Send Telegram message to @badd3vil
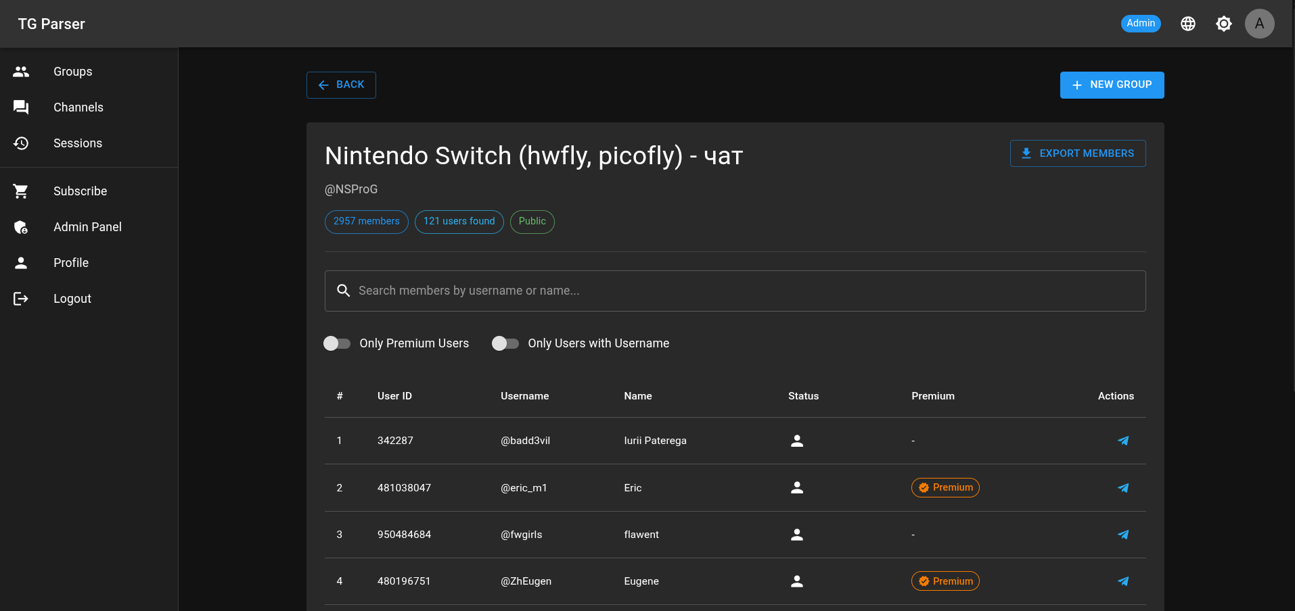Image resolution: width=1295 pixels, height=611 pixels. coord(1123,441)
